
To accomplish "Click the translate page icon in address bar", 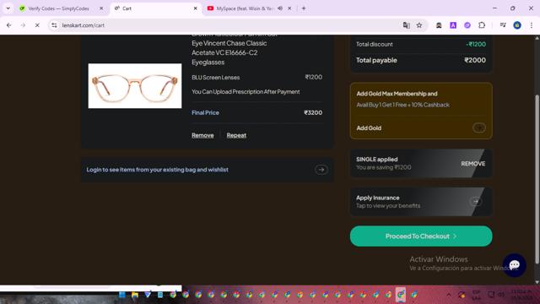I will (407, 25).
